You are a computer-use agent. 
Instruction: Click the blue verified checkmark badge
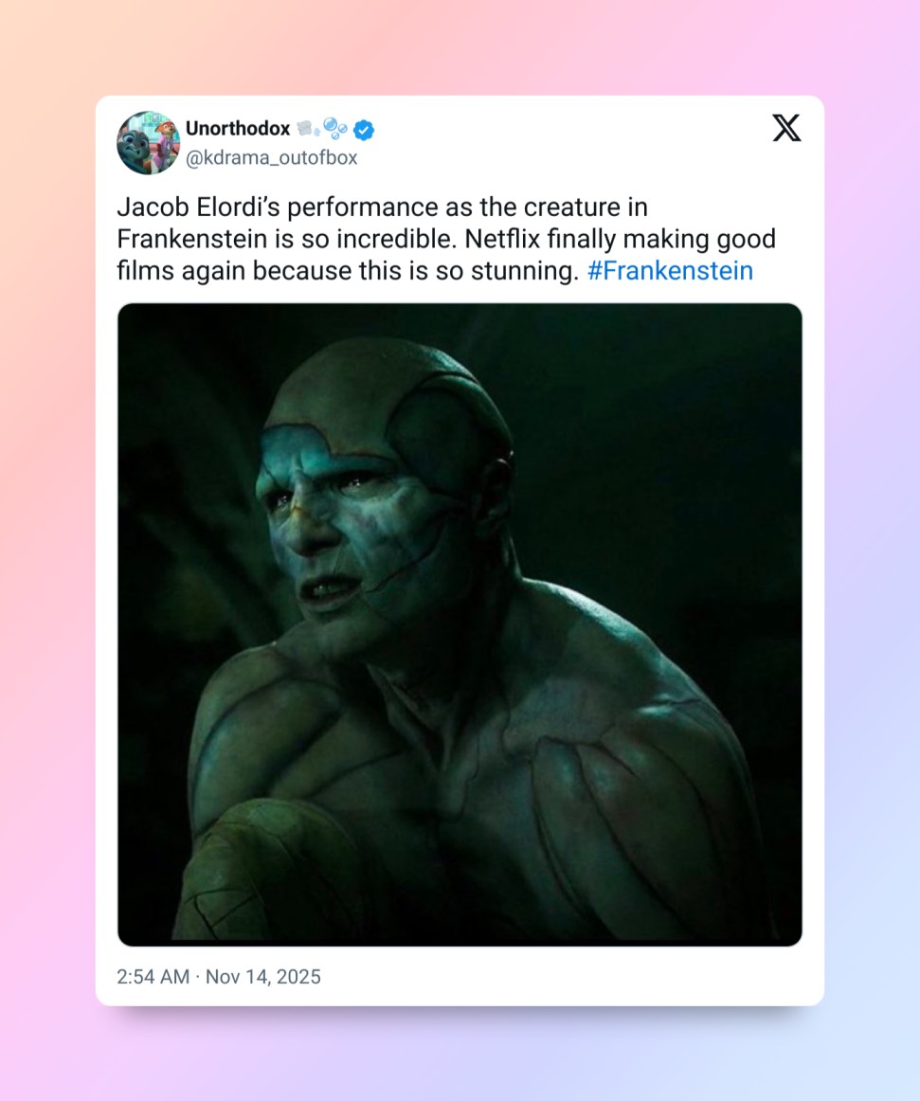(x=364, y=129)
